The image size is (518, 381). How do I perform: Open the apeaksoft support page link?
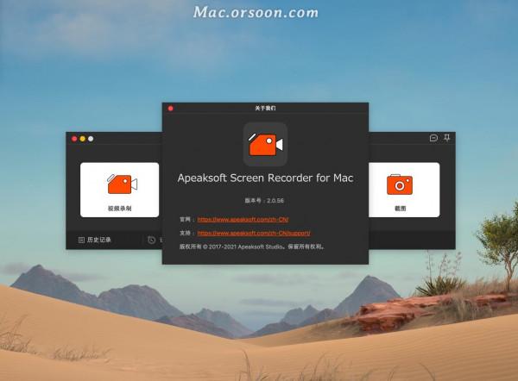254,233
